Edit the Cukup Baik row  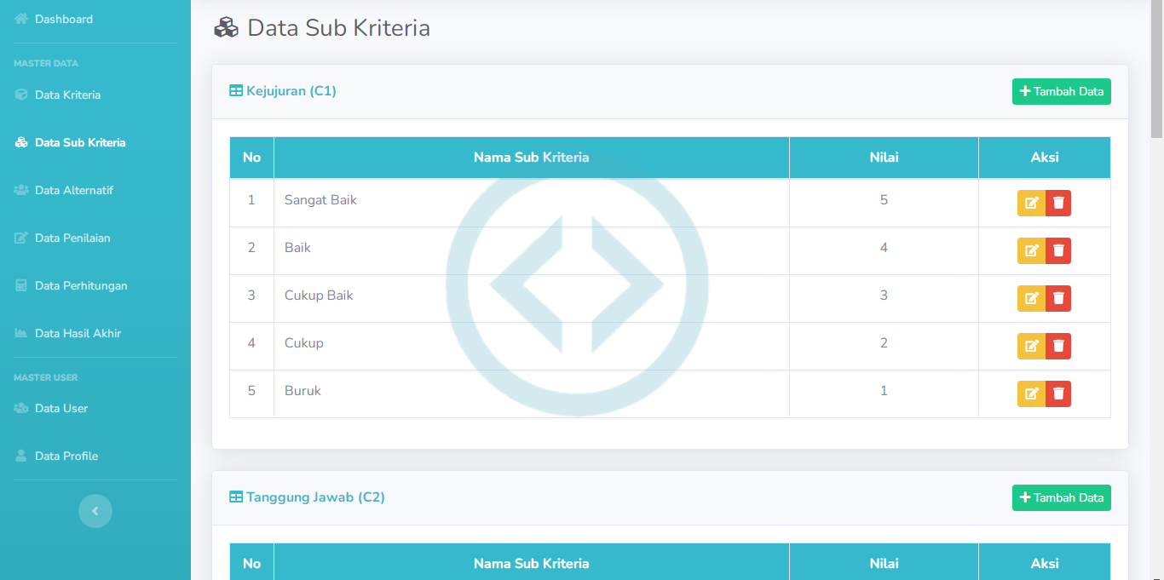pos(1030,298)
